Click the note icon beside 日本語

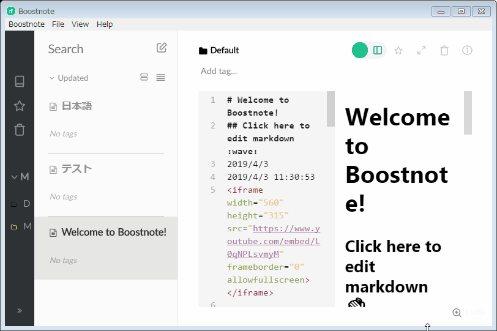tap(53, 106)
